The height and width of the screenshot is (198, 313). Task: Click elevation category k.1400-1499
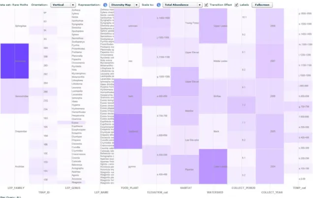[156, 18]
